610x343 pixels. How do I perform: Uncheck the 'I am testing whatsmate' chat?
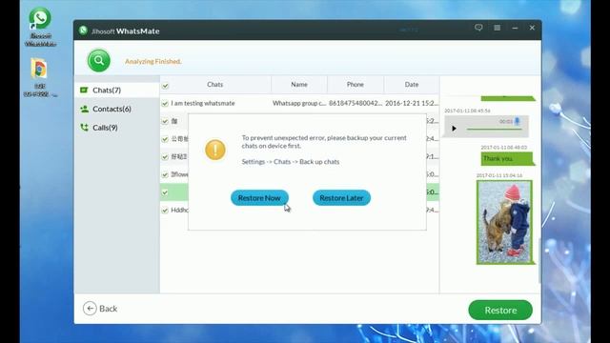tap(165, 104)
